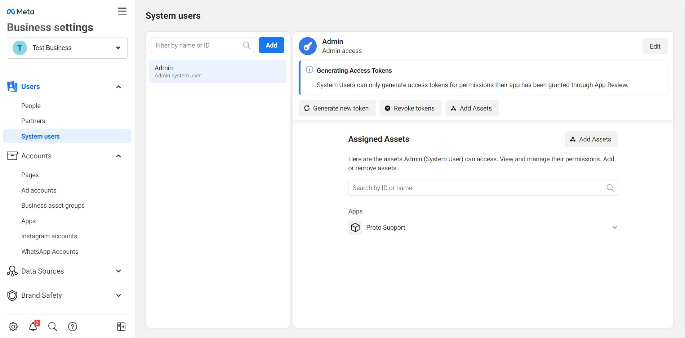Collapse the Accounts section chevron

tap(119, 156)
